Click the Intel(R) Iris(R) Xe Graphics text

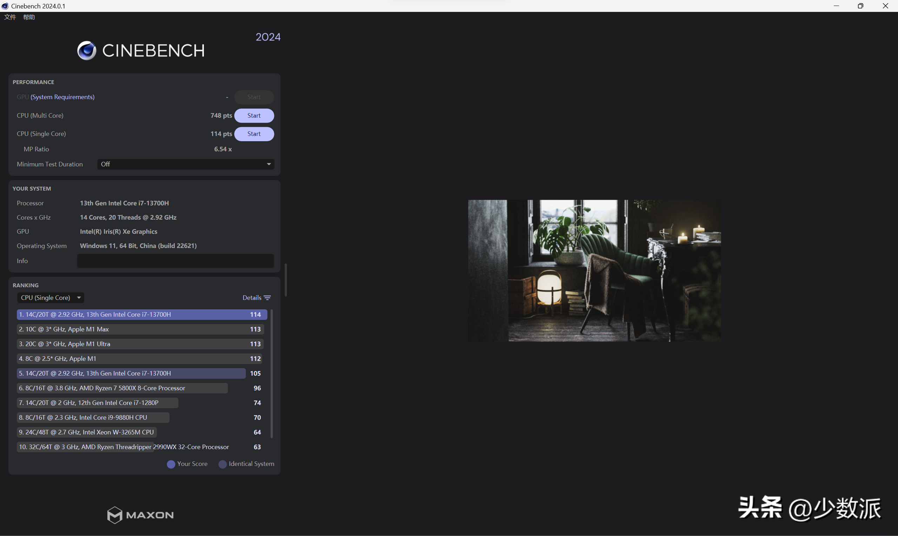[119, 232]
